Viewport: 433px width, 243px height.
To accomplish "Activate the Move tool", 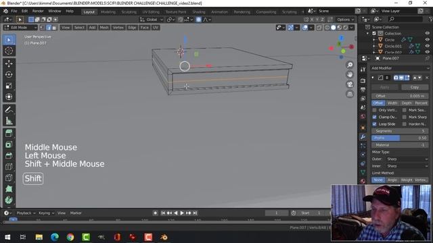I will click(9, 63).
